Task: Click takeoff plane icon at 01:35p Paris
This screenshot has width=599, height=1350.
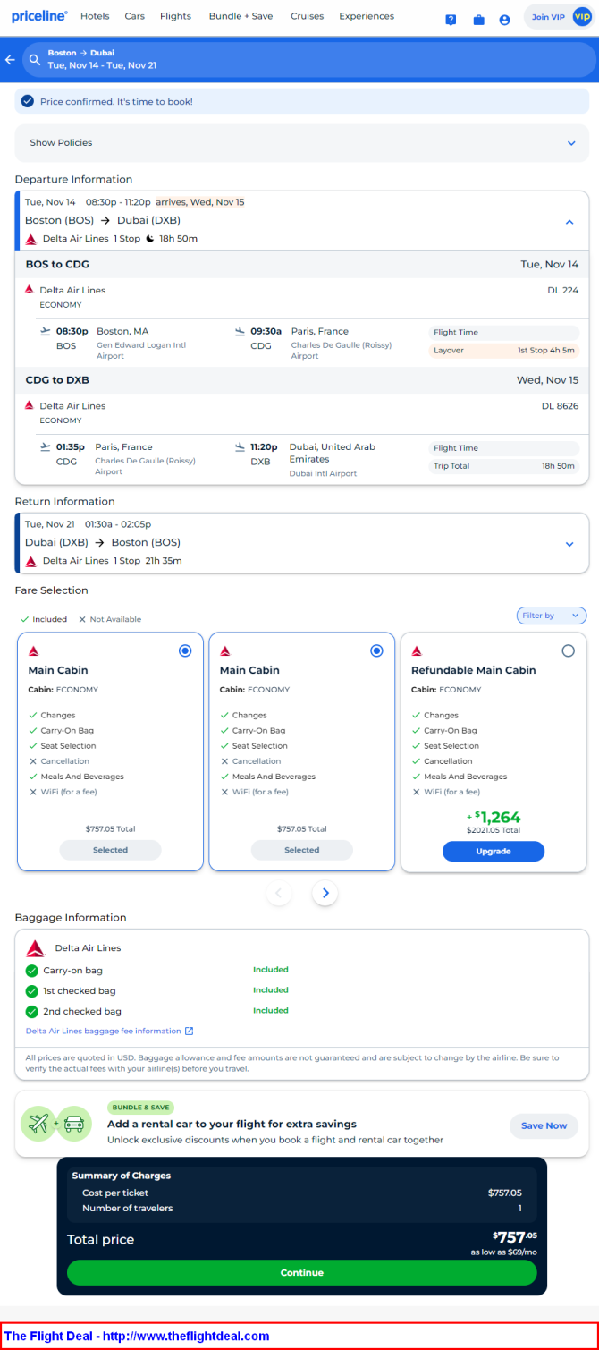Action: coord(46,446)
